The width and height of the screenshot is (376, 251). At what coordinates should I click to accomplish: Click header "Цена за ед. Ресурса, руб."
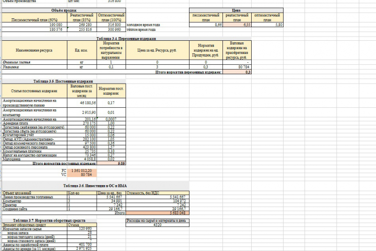(x=157, y=50)
